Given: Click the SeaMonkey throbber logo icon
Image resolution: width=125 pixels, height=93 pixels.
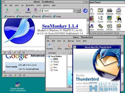Looking at the screenshot, I should (85, 11).
